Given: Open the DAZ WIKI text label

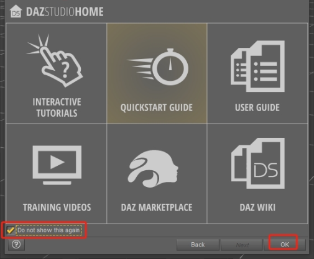Looking at the screenshot, I should coord(257,207).
